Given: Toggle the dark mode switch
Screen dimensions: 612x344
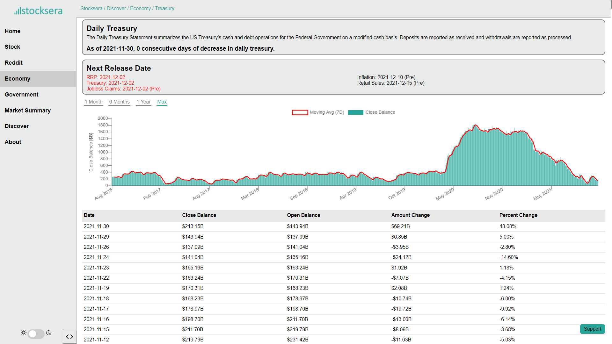Looking at the screenshot, I should 36,333.
